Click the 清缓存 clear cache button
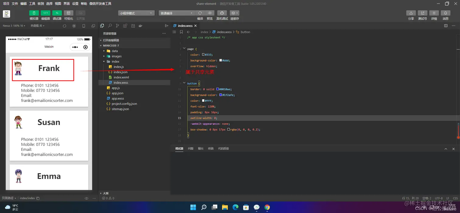The width and height of the screenshot is (460, 213). 234,13
